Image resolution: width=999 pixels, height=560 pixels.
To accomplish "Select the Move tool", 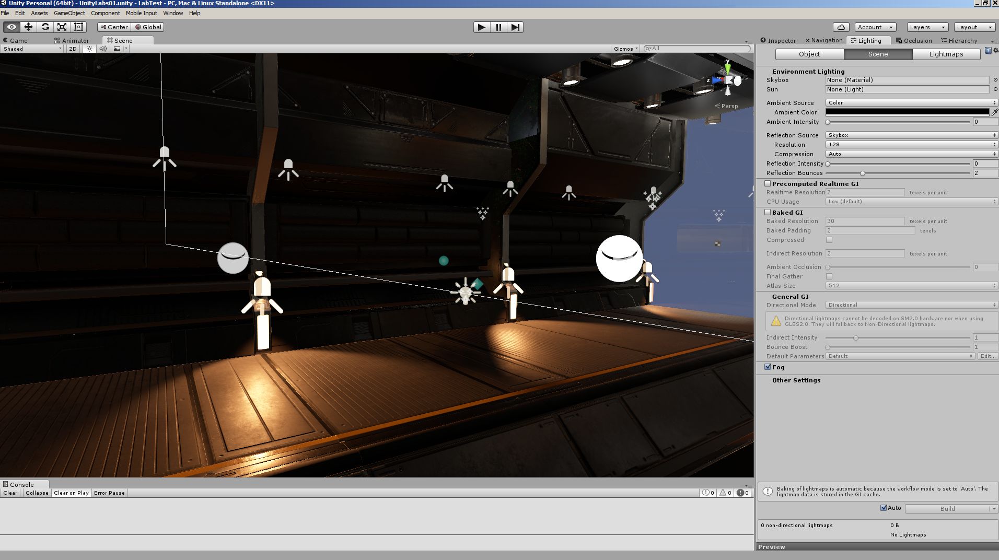I will tap(28, 27).
